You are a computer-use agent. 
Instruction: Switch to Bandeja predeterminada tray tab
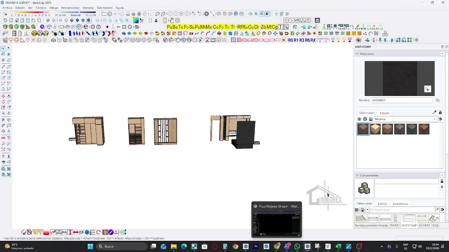pos(371,225)
